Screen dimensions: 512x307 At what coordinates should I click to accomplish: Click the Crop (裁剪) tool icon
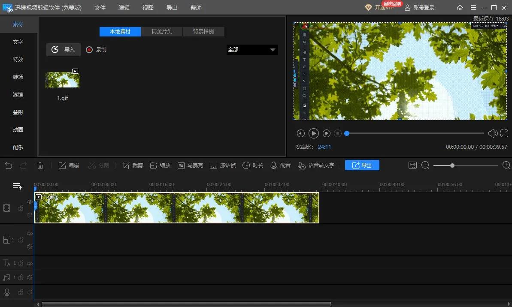point(126,166)
